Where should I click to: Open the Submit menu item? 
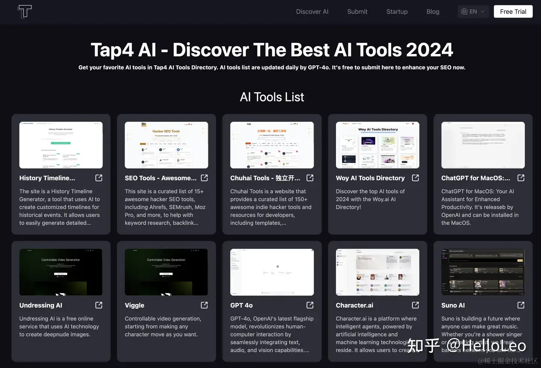(357, 12)
